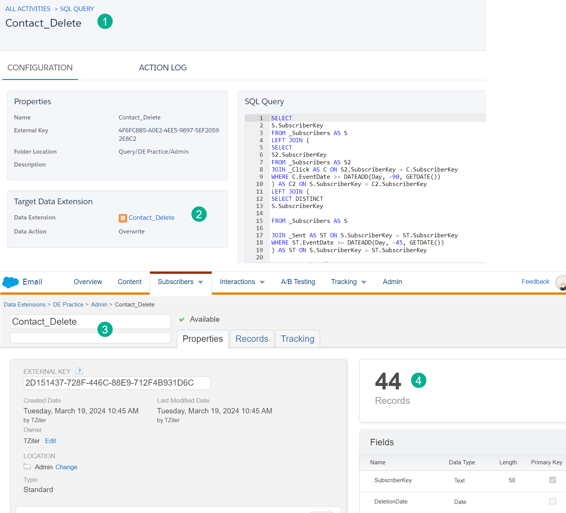Screen dimensions: 566x513
Task: Toggle the SubscriberKey Primary Key checkbox
Action: coord(552,480)
